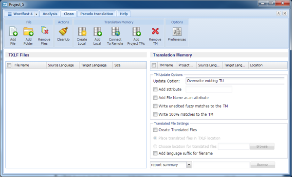Screen dimensions: 292x177
Task: Run the CleanUp broom action
Action: pyautogui.click(x=63, y=32)
